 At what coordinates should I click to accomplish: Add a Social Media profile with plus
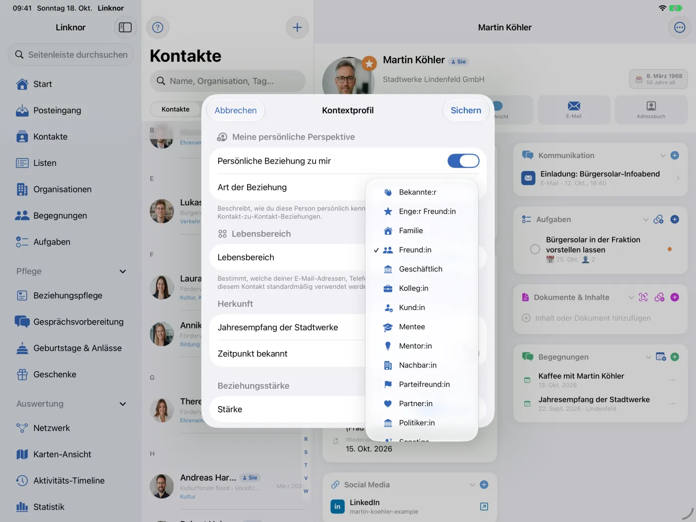(x=484, y=485)
